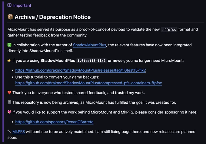Click the purple Important label text
This screenshot has width=206, height=144.
coord(22,5)
